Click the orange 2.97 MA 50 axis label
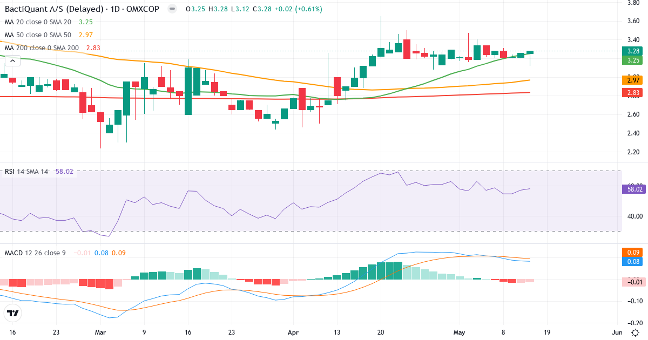Screen dimensions: 648x340 (x=632, y=80)
